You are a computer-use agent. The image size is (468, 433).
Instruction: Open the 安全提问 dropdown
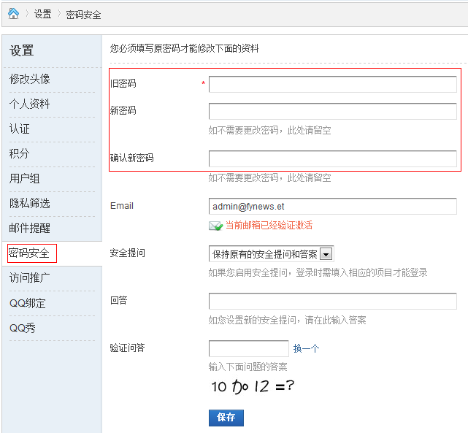[271, 254]
